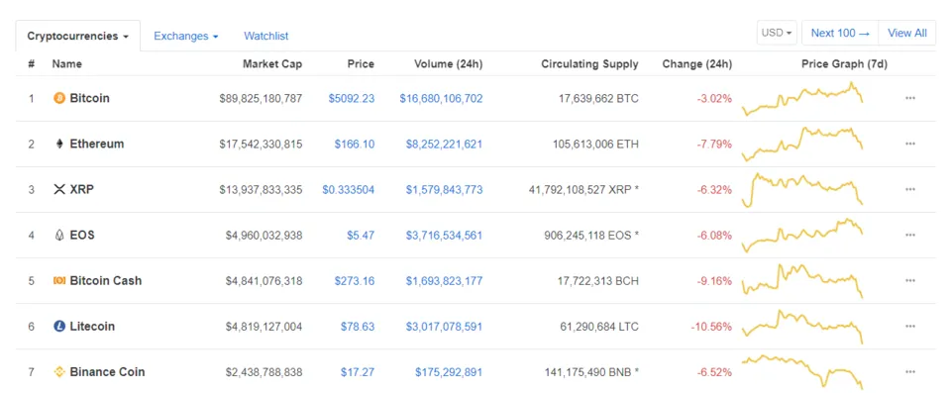Click Bitcoin volume $16,680,106,702

coord(441,98)
